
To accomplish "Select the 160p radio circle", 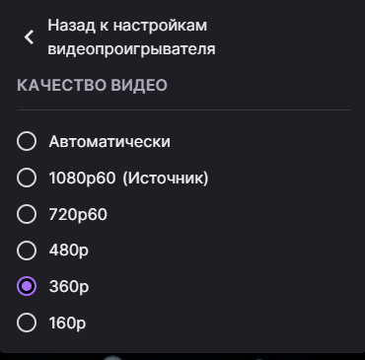I will pos(27,323).
